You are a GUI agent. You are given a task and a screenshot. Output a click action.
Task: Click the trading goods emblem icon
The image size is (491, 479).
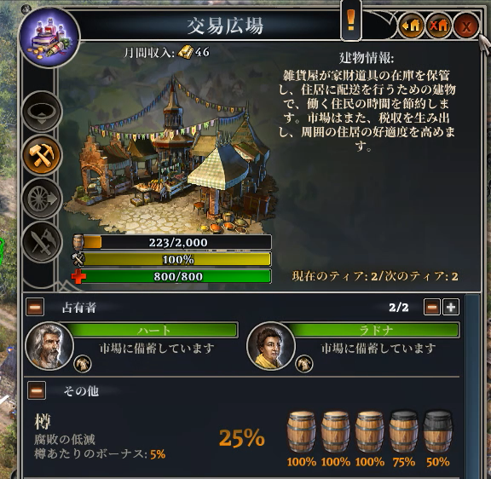pyautogui.click(x=49, y=38)
